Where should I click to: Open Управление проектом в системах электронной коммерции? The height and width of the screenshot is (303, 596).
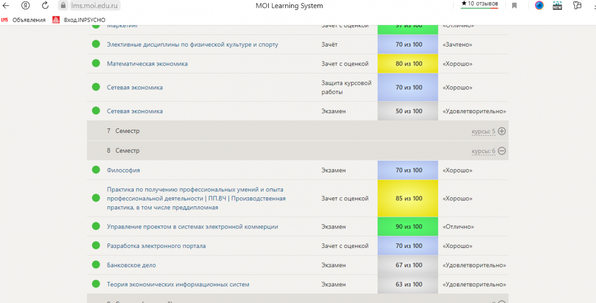pyautogui.click(x=192, y=227)
